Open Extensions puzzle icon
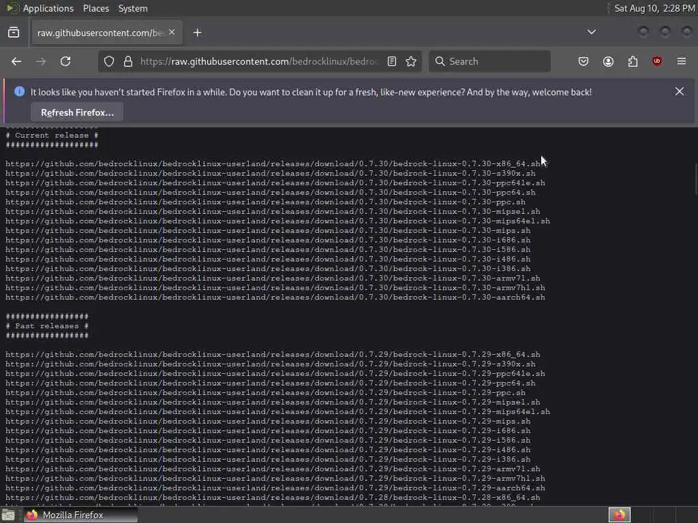Screen dimensions: 698x523 (x=633, y=61)
